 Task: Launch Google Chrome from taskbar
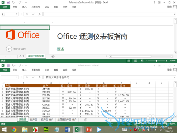click(x=14, y=129)
